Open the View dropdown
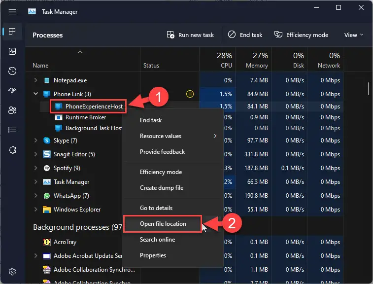The height and width of the screenshot is (284, 373). click(353, 35)
